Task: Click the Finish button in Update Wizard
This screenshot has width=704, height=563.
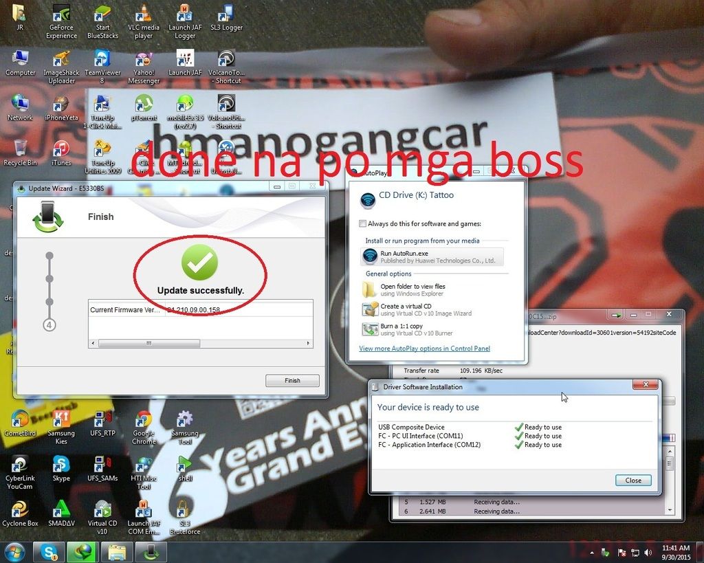Action: point(292,380)
